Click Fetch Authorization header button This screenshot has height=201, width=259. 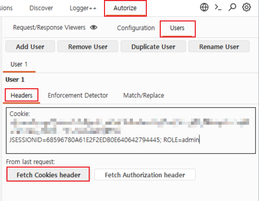tap(145, 175)
